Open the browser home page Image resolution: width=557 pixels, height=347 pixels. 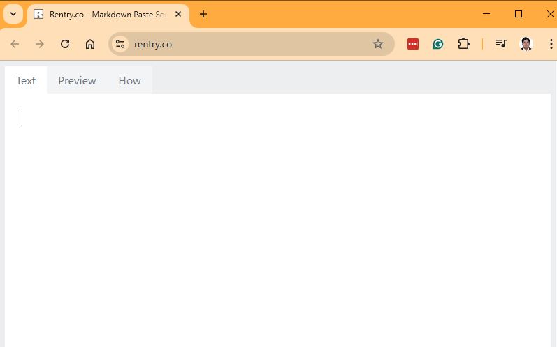[90, 44]
